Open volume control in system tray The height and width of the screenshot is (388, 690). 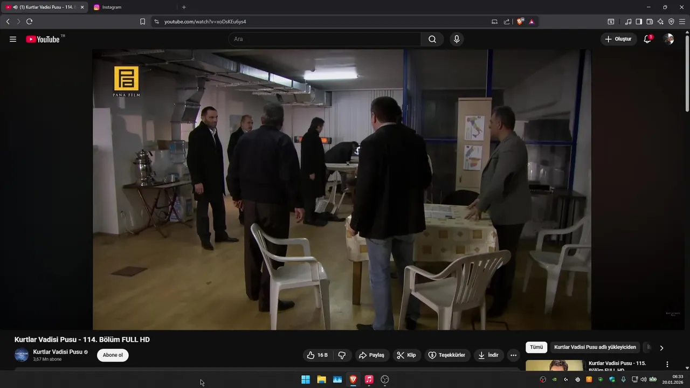[x=643, y=379]
